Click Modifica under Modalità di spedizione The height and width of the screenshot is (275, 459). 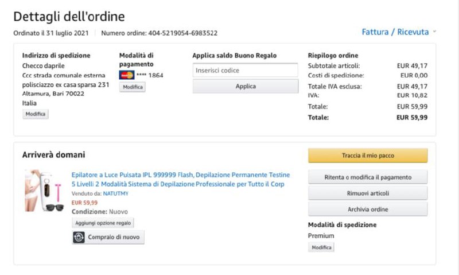coord(321,247)
